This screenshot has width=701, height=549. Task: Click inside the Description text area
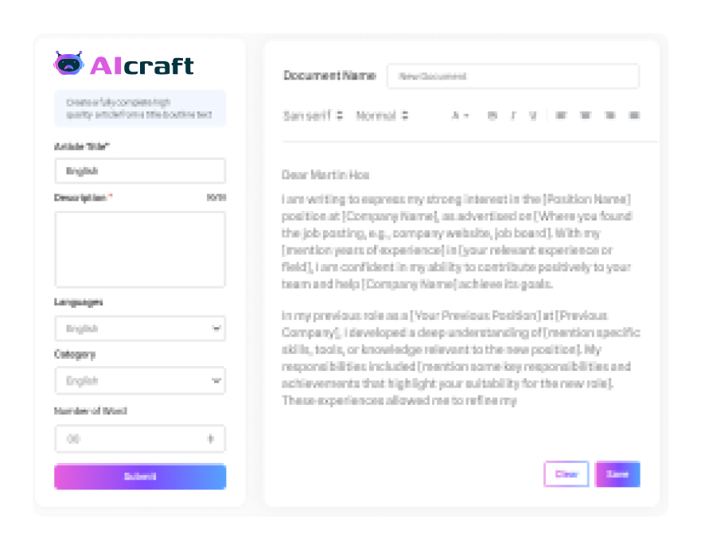[140, 249]
